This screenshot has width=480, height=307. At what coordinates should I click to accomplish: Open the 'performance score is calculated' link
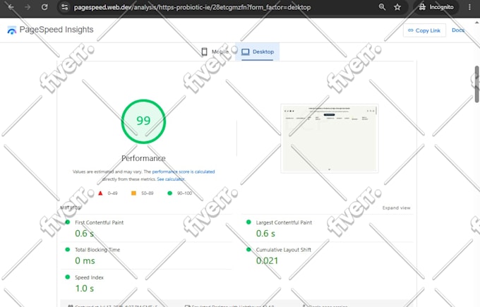184,171
